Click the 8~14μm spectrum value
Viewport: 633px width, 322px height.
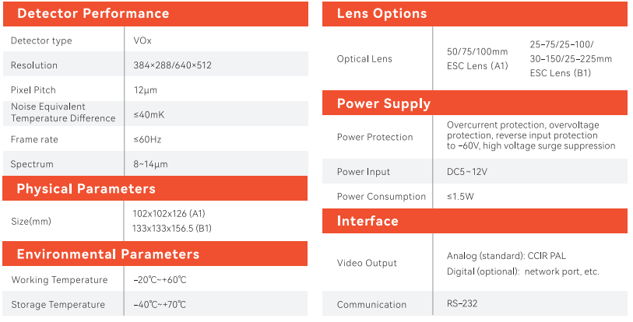[150, 165]
